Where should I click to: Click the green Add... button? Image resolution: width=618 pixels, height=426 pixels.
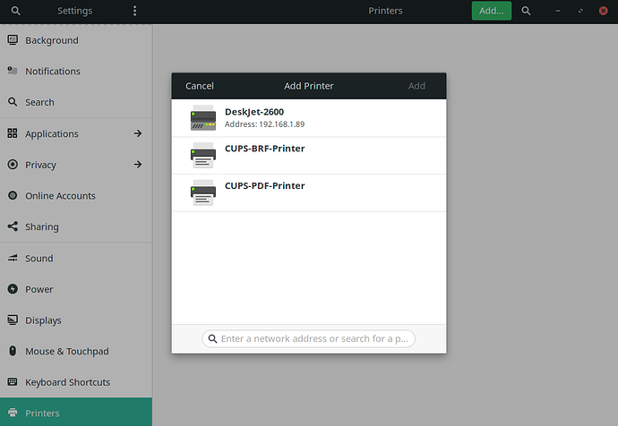click(492, 11)
